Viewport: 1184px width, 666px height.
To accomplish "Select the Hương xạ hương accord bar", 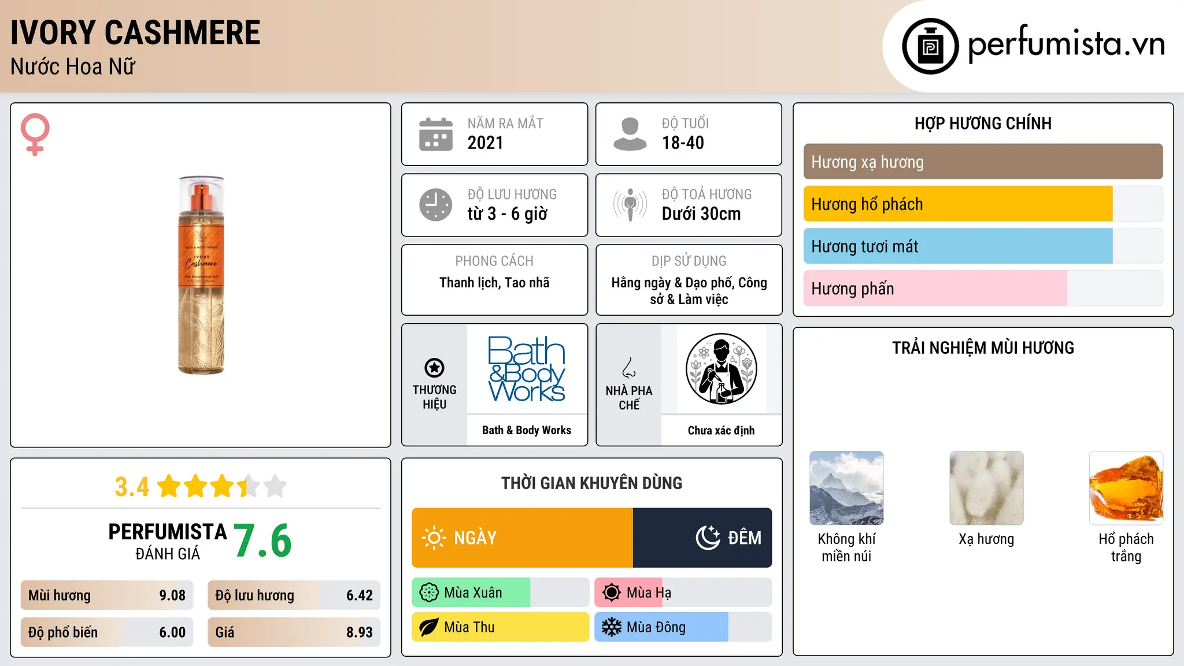I will tap(983, 162).
